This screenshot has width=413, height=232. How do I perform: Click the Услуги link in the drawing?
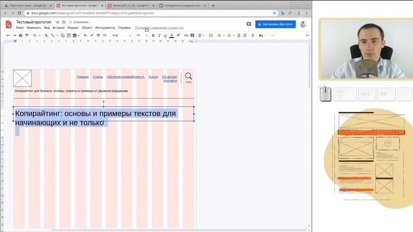[153, 77]
